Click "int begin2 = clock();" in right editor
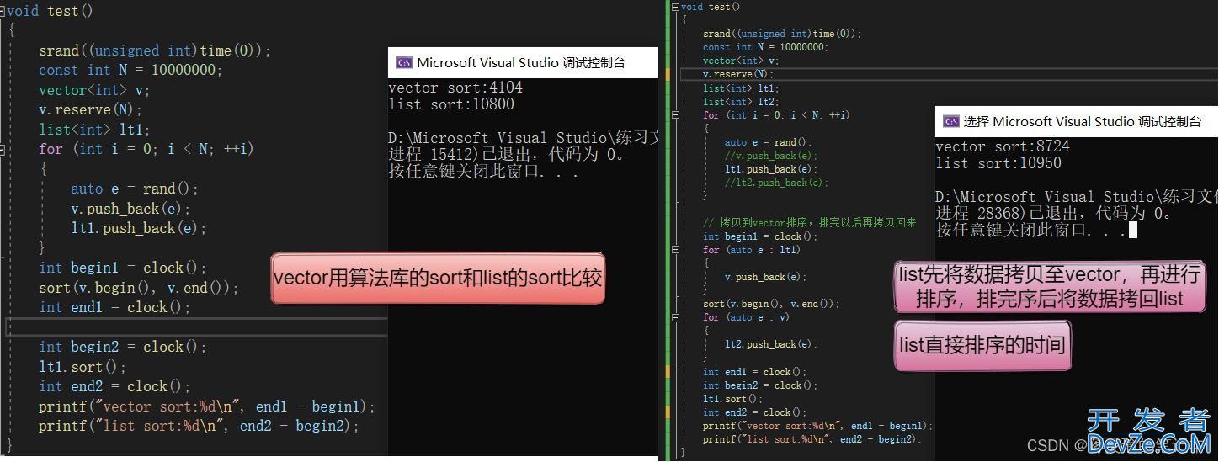 760,385
